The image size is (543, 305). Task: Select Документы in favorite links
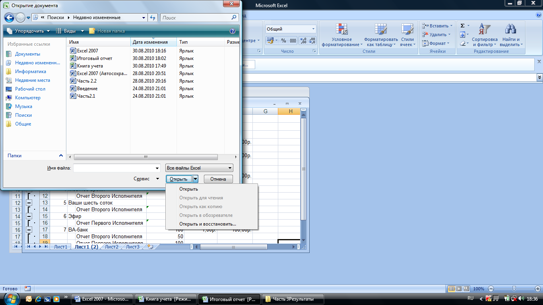pos(27,54)
